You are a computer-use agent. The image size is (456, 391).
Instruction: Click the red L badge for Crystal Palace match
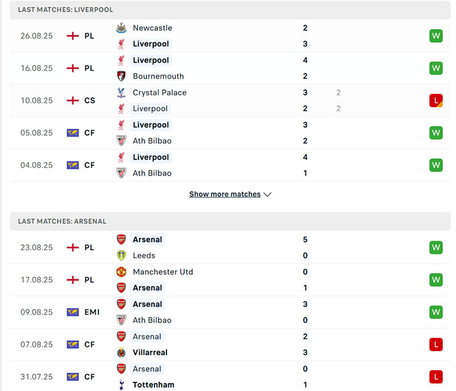436,100
